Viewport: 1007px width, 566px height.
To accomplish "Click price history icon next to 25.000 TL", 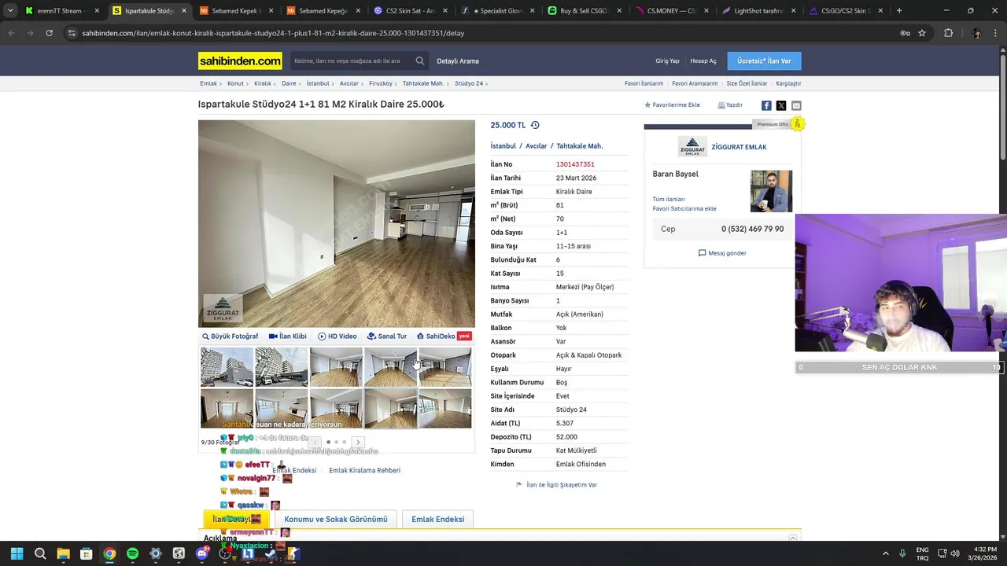I will 535,125.
